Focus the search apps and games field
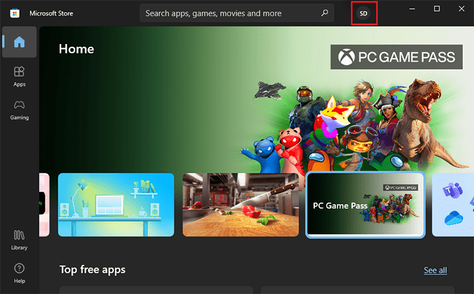474x294 pixels. coord(237,13)
